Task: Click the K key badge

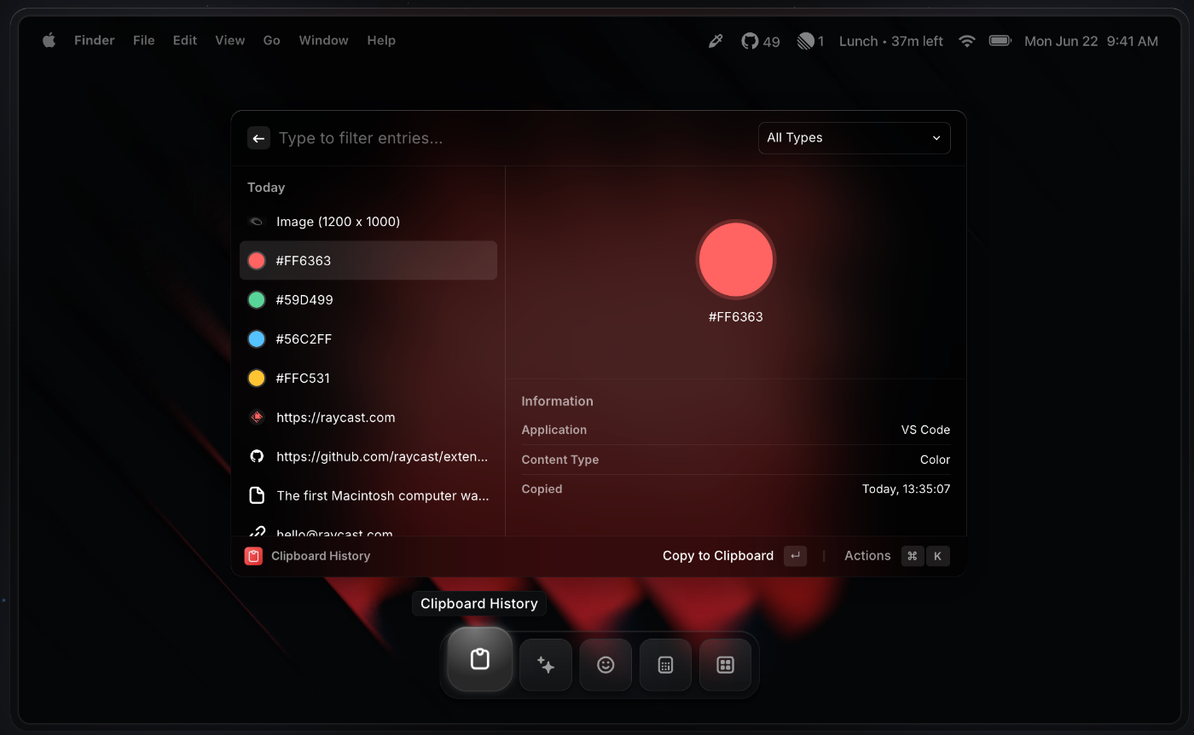Action: pos(937,556)
